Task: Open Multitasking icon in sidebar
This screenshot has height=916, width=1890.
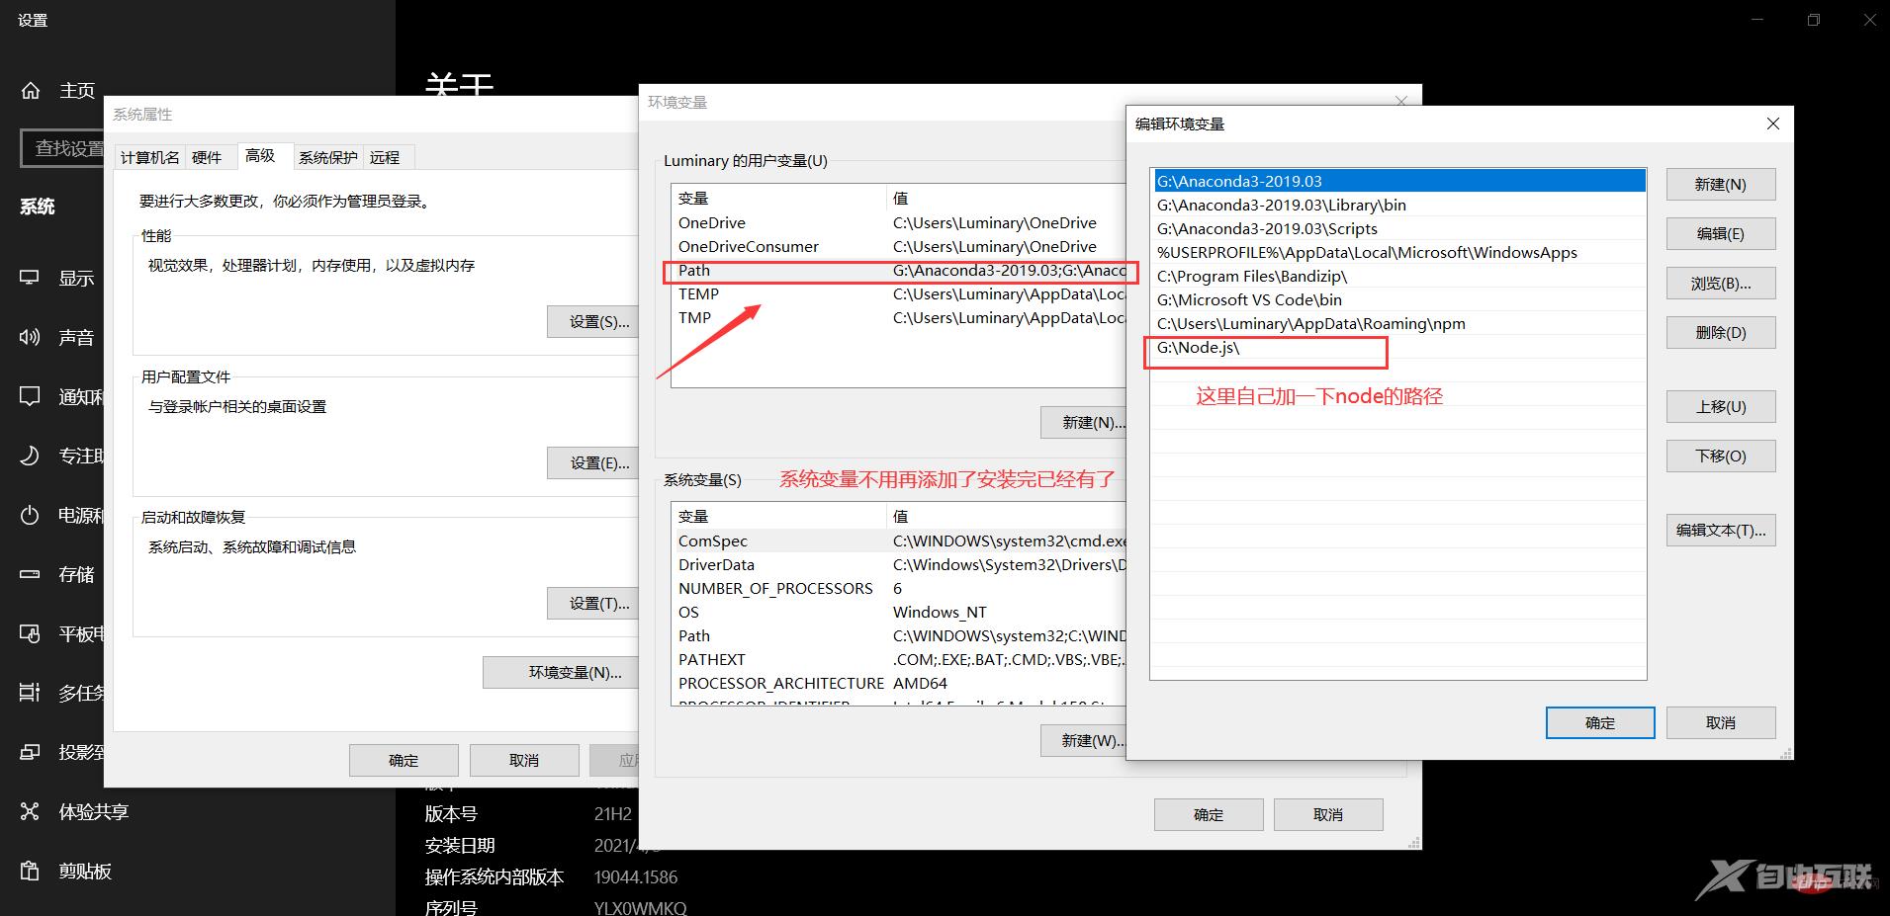Action: tap(31, 693)
